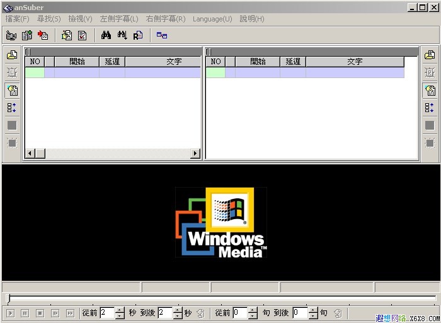Viewport: 441px width, 323px height.
Task: Increase the 到後 sentence spinner value
Action: [313, 310]
